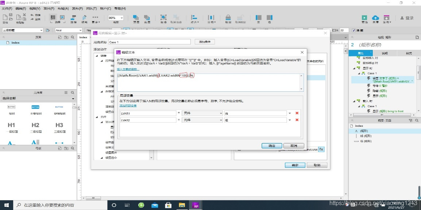Click 取消 in the Case Editor dialog

[x=317, y=165]
